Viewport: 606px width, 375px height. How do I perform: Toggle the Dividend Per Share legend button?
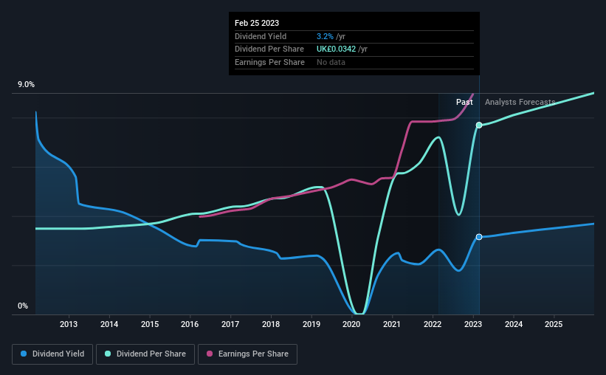(x=145, y=354)
